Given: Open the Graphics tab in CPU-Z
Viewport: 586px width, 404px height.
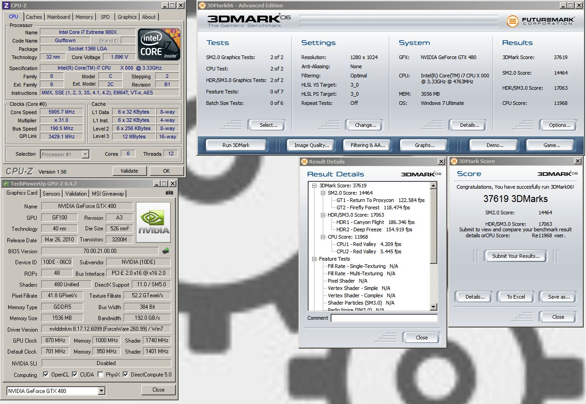Looking at the screenshot, I should 127,17.
